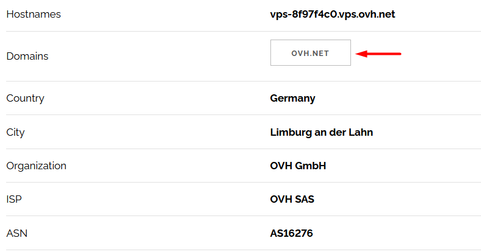Click the Country label
This screenshot has width=481, height=252.
pyautogui.click(x=25, y=99)
